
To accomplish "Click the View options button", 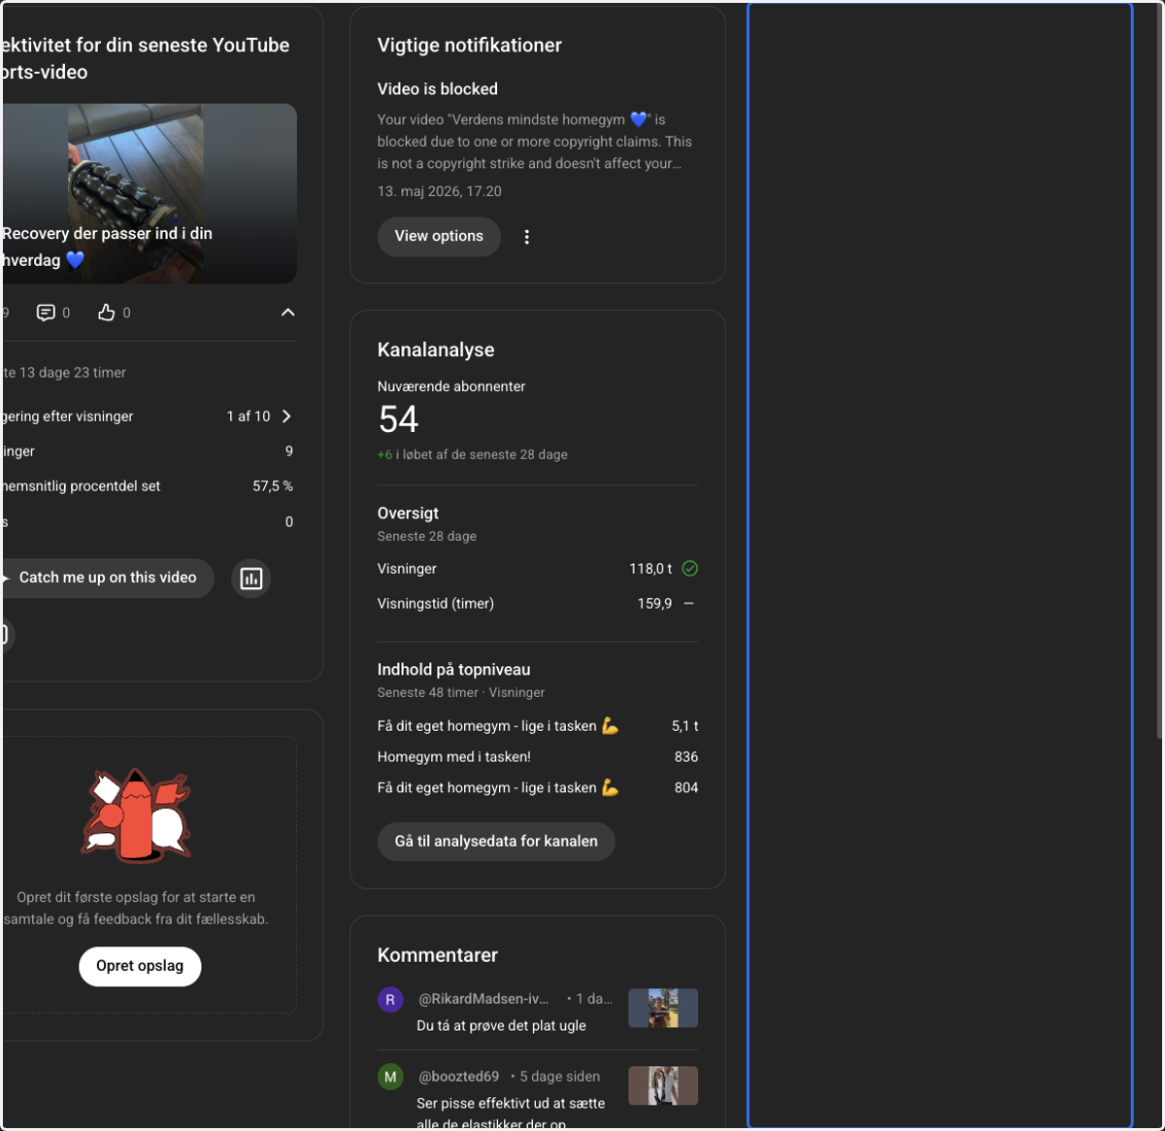I will (x=439, y=237).
